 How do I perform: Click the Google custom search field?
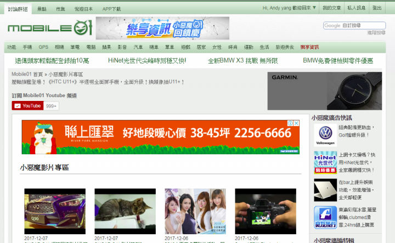pos(354,25)
